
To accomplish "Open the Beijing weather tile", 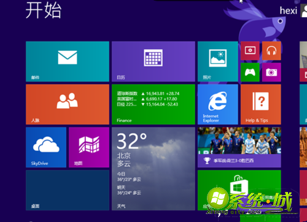I will [x=153, y=169].
